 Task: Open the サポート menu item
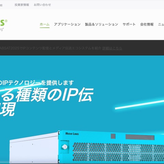(x=129, y=24)
